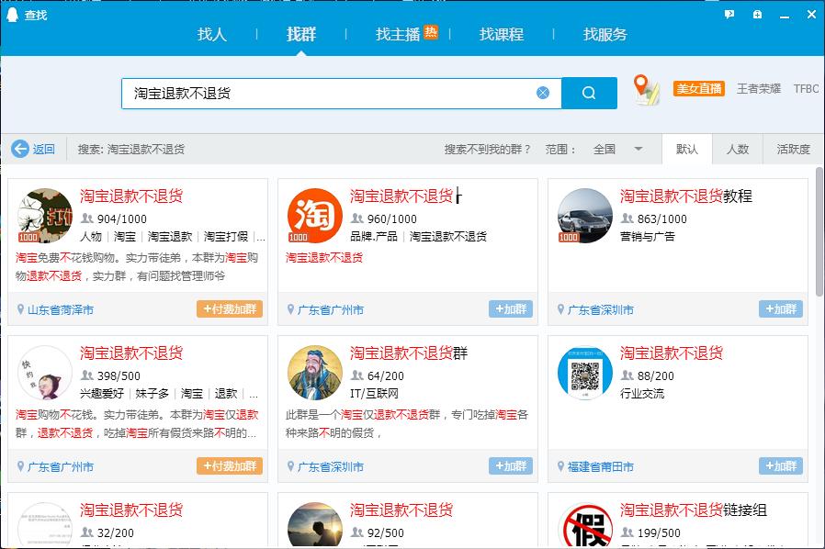Click 加群 on the 广东省广州市 group

(x=509, y=309)
